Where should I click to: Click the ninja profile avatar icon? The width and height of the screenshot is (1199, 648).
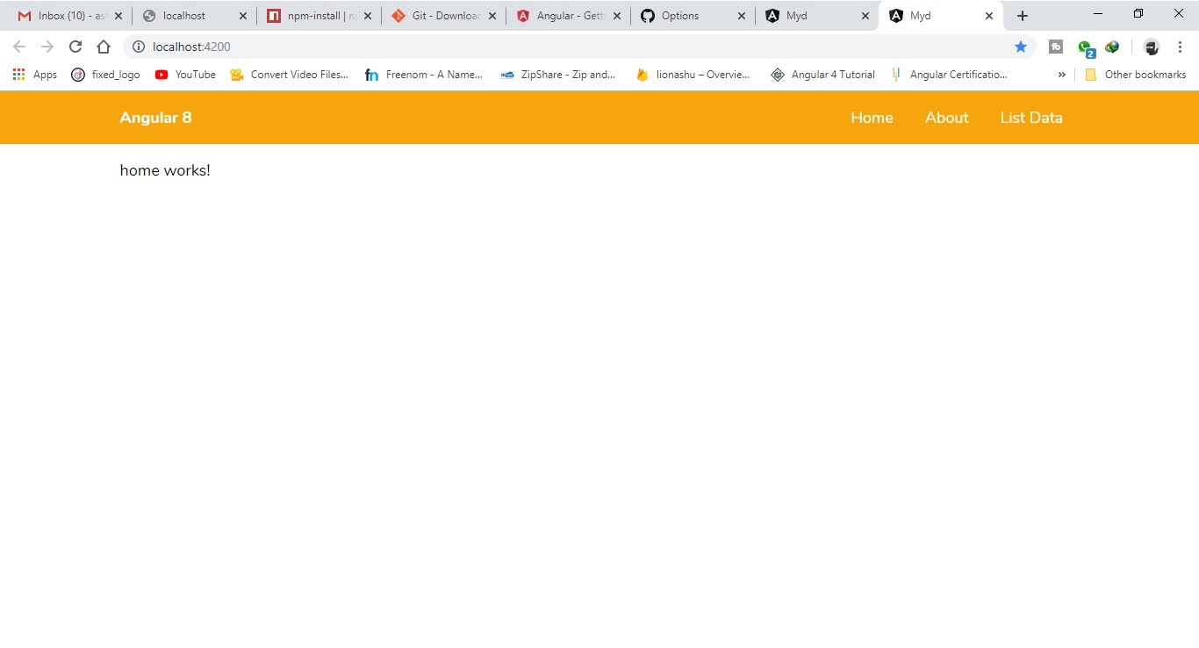click(x=1151, y=47)
